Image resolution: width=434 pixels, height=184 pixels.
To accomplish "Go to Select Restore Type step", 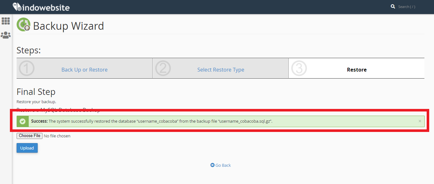I will [x=221, y=70].
